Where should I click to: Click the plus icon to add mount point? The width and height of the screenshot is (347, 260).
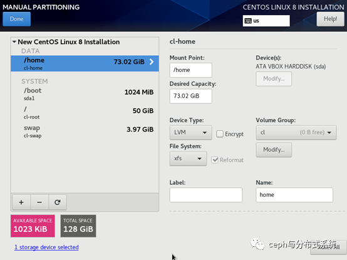point(21,202)
